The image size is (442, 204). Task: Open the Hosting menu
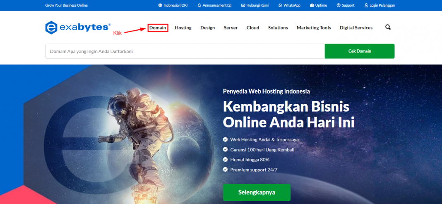coord(183,28)
